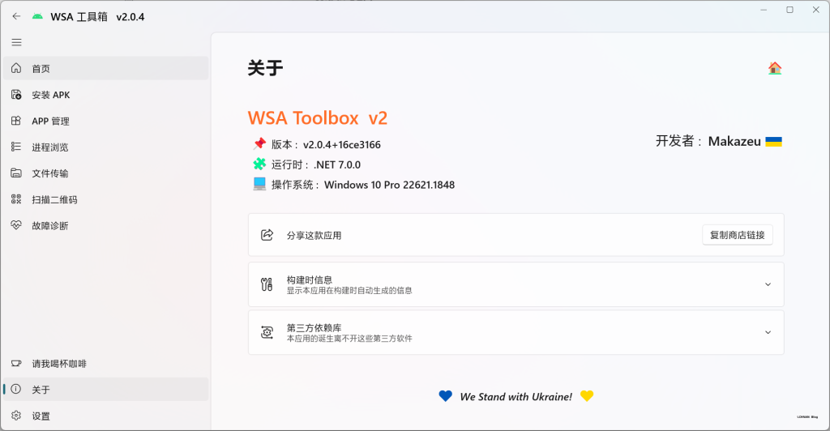Expand the 第三方依赖库 section chevron
This screenshot has height=431, width=830.
click(768, 332)
